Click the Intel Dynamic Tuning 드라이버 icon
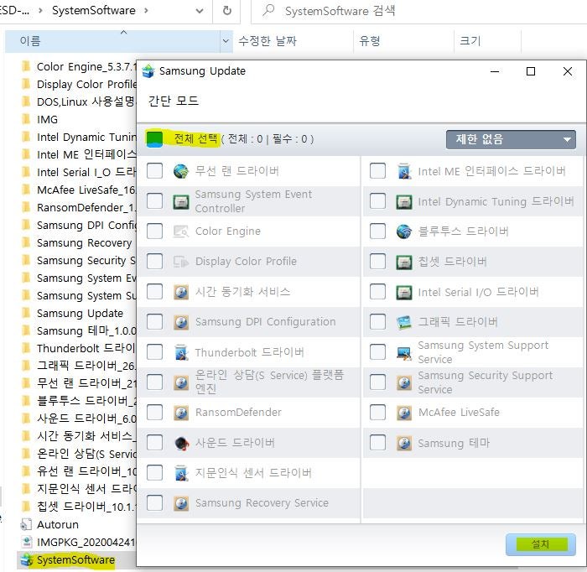 [404, 202]
